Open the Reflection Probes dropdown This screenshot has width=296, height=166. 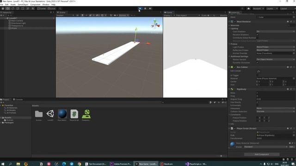[x=275, y=50]
